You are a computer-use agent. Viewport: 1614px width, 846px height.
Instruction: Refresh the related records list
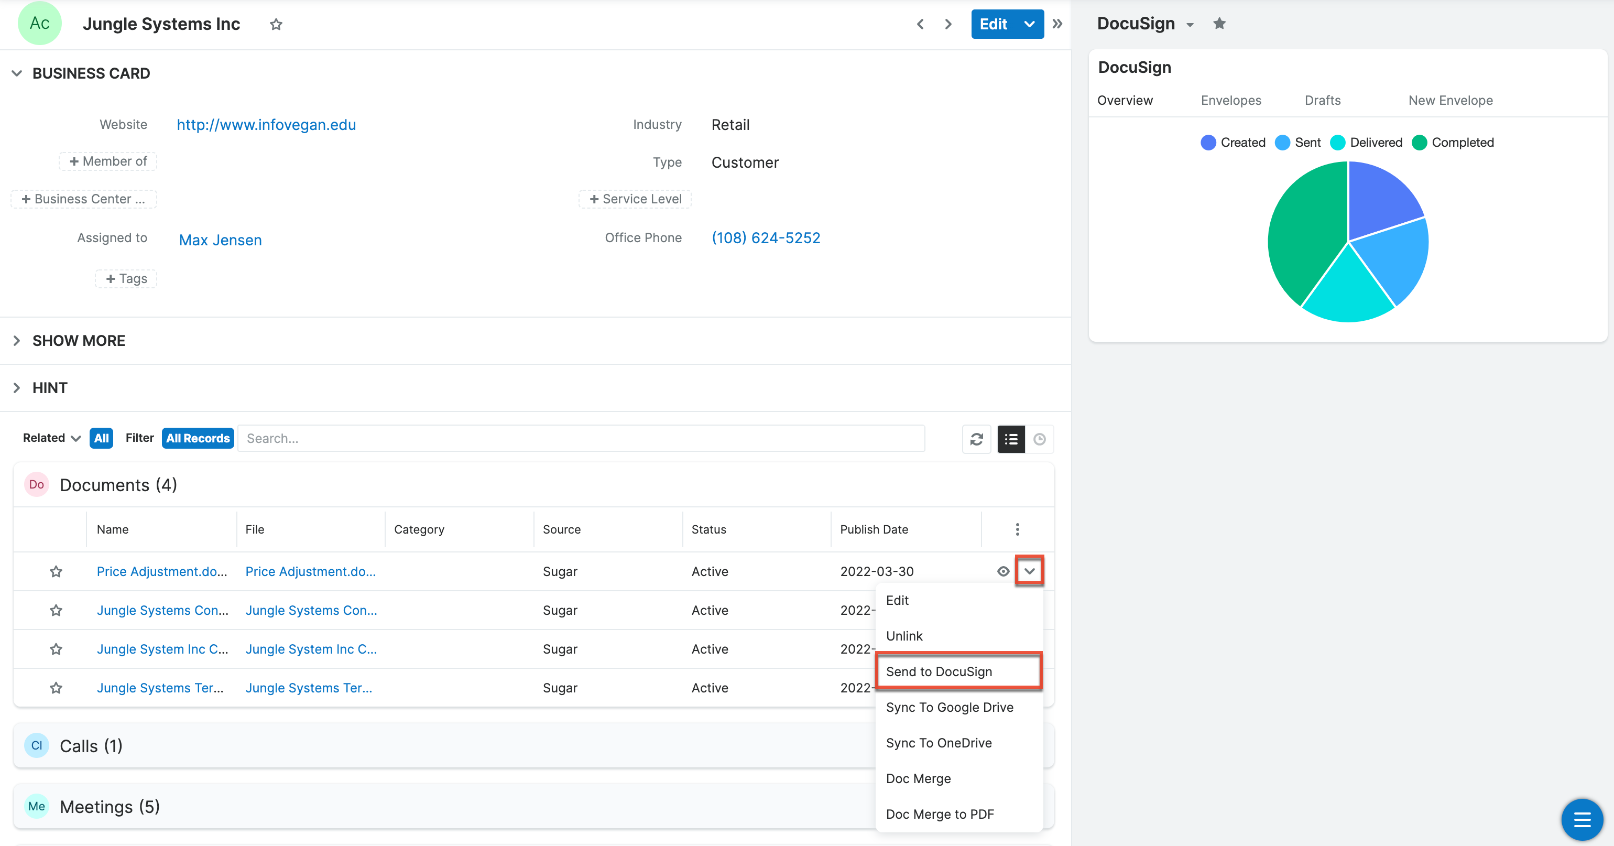coord(976,439)
